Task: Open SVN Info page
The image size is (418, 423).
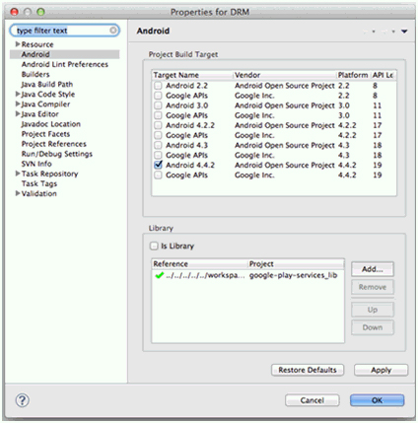Action: [x=36, y=164]
